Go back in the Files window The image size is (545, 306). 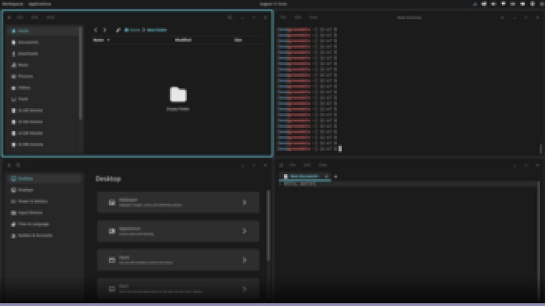[95, 30]
